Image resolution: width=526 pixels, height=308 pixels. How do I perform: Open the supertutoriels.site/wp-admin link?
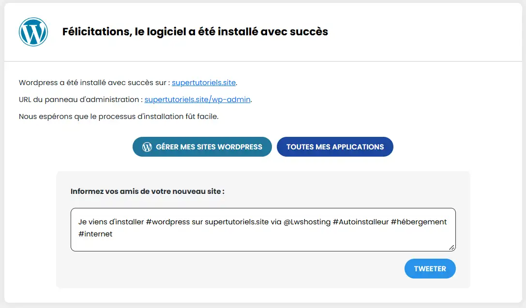point(197,100)
